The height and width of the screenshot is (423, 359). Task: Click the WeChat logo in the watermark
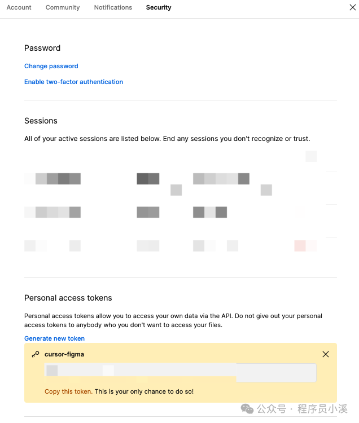coord(247,409)
